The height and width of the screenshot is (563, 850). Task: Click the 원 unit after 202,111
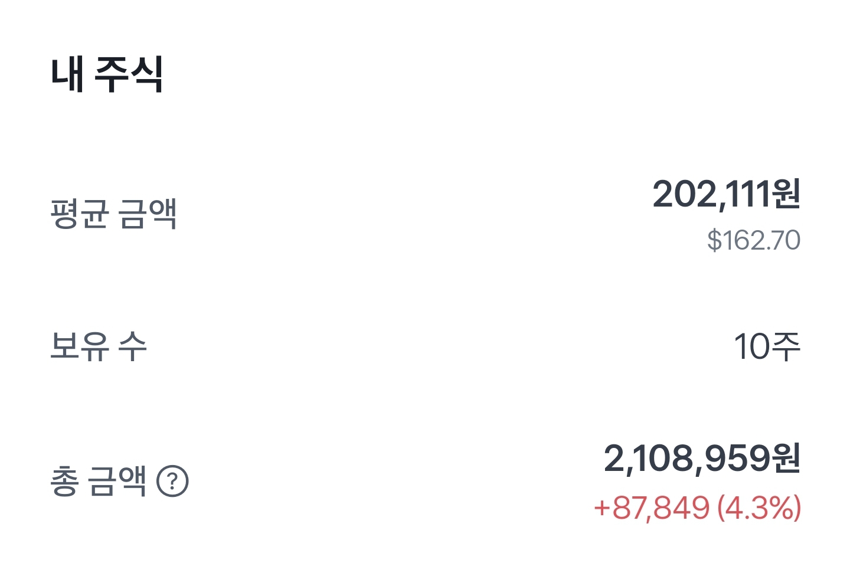tap(786, 194)
